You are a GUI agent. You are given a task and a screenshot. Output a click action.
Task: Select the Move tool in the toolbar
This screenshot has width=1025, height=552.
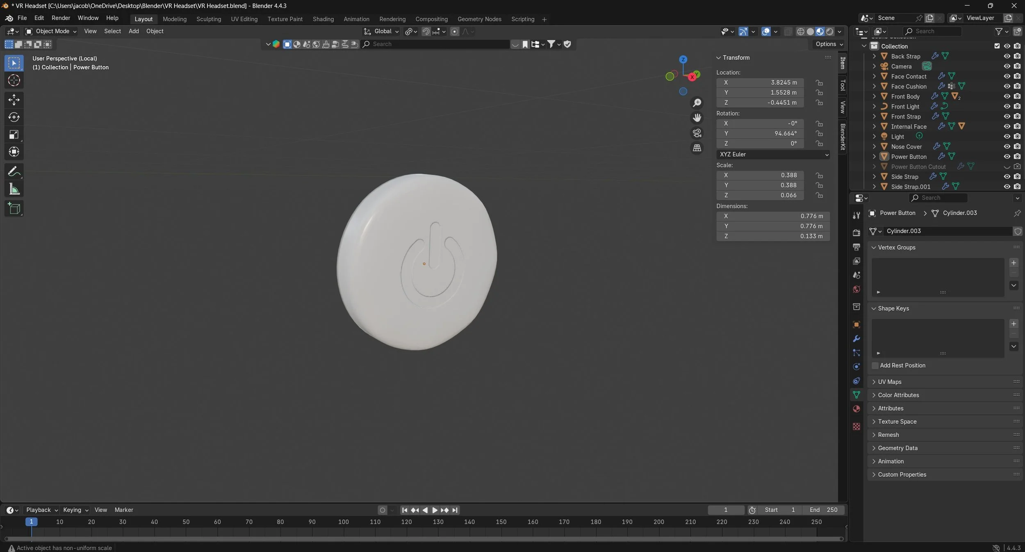(x=14, y=100)
